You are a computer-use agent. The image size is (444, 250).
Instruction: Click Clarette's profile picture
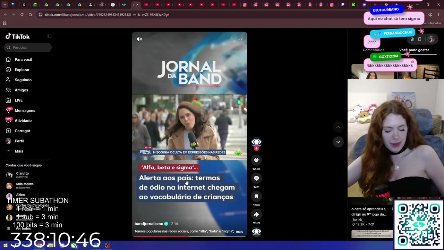pos(9,175)
